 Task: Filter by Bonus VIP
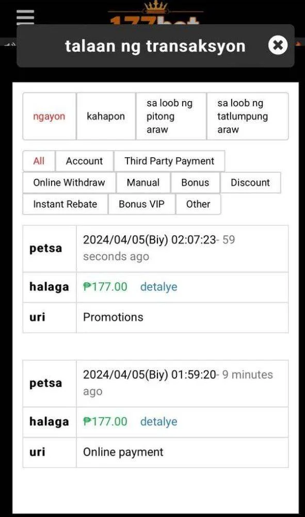click(x=142, y=204)
